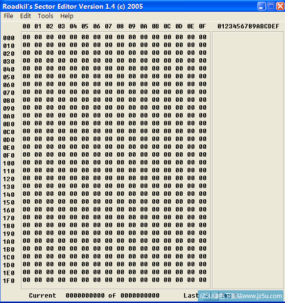
Task: Minimize the Sector Editor window
Action: pos(261,6)
